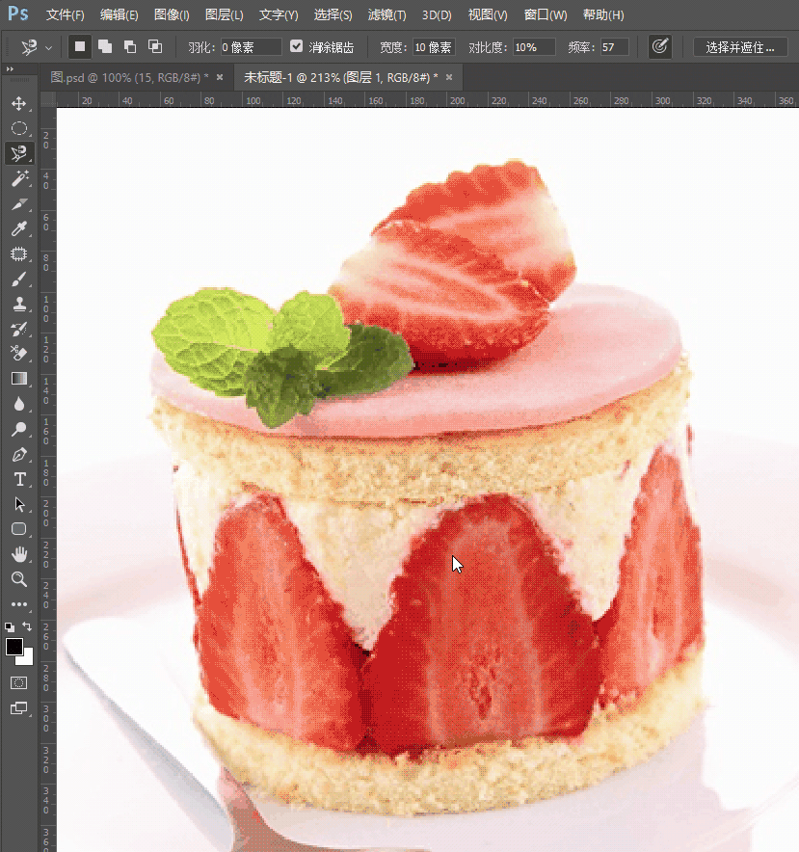799x852 pixels.
Task: Choose the Eyedropper tool
Action: (x=18, y=229)
